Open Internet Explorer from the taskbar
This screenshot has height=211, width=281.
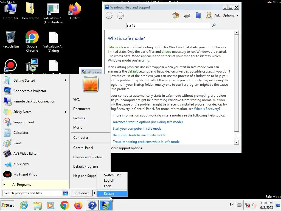(24, 205)
